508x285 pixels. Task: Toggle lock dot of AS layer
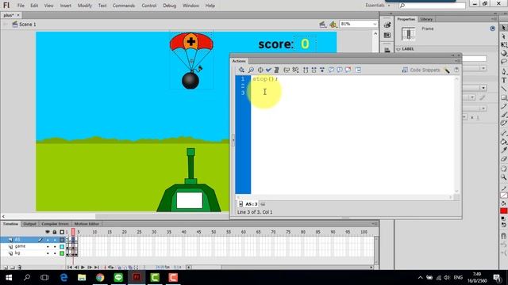pyautogui.click(x=55, y=240)
